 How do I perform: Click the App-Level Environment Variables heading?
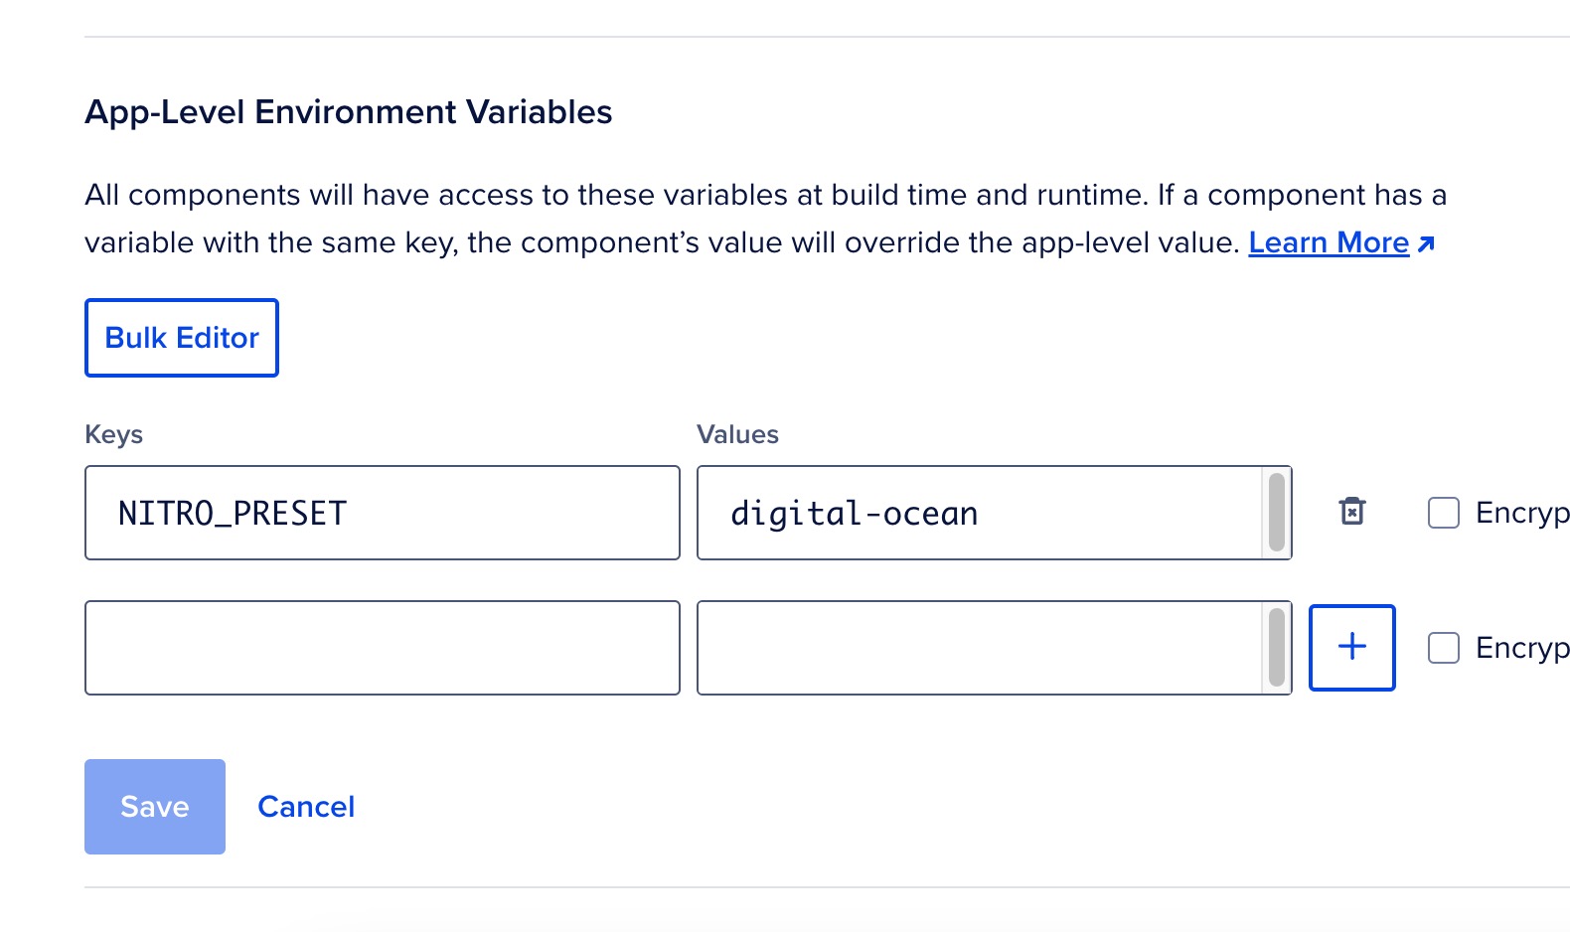click(x=349, y=111)
